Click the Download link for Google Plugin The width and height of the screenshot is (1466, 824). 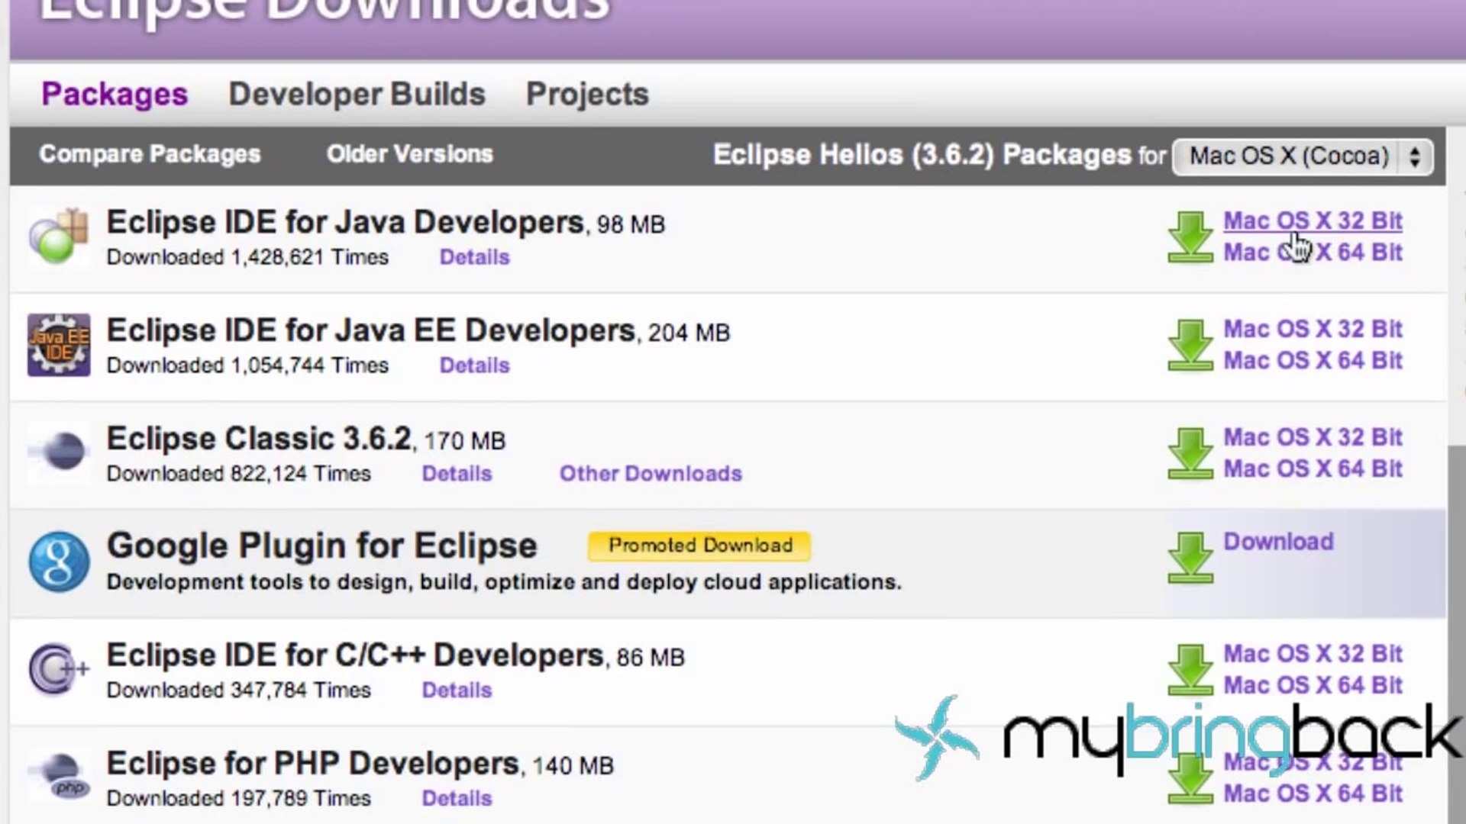[x=1278, y=542]
